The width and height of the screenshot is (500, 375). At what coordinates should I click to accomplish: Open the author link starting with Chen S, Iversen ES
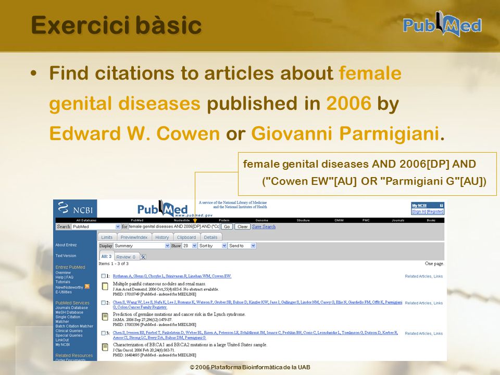(x=255, y=335)
